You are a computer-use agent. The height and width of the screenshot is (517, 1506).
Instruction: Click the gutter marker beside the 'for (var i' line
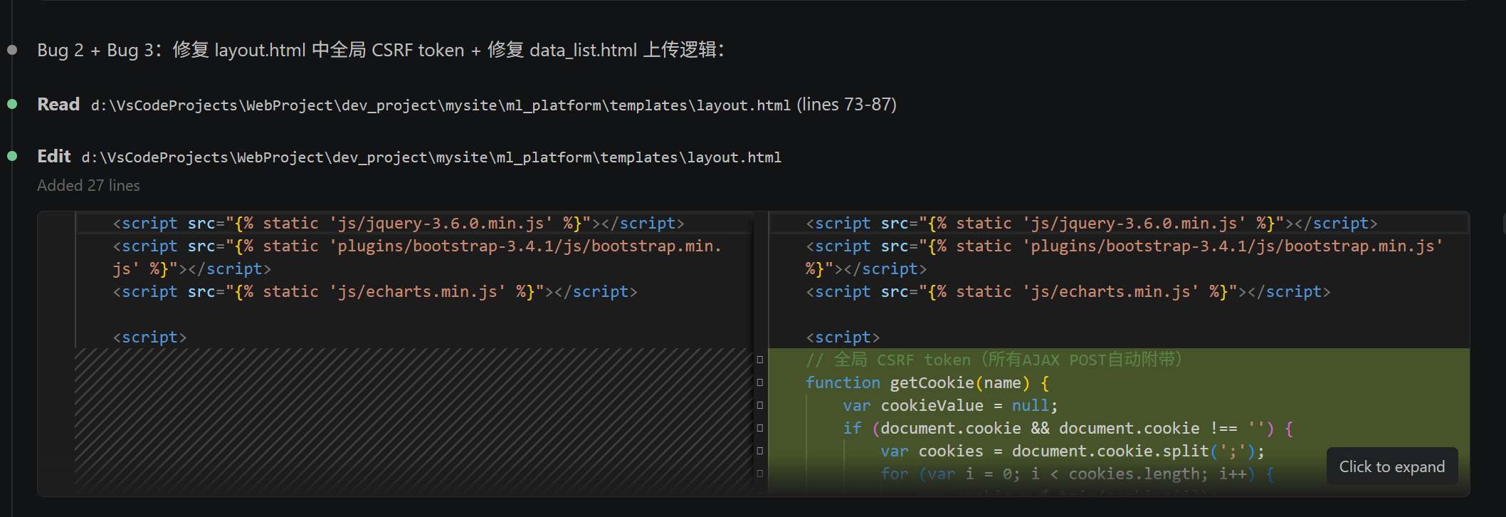click(760, 474)
